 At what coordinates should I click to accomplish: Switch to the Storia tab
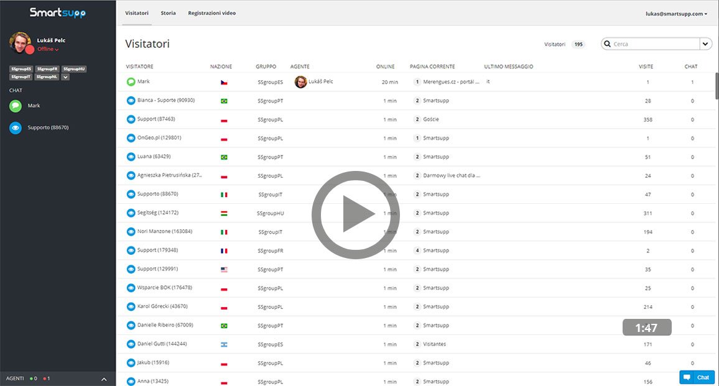click(x=169, y=13)
